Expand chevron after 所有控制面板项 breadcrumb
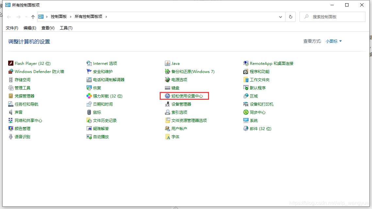 (x=106, y=17)
